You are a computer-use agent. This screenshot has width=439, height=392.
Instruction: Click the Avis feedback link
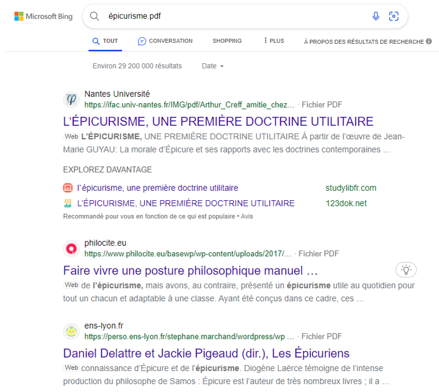pyautogui.click(x=246, y=216)
